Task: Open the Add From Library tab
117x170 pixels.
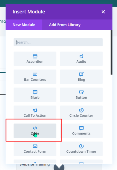Action: 65,25
